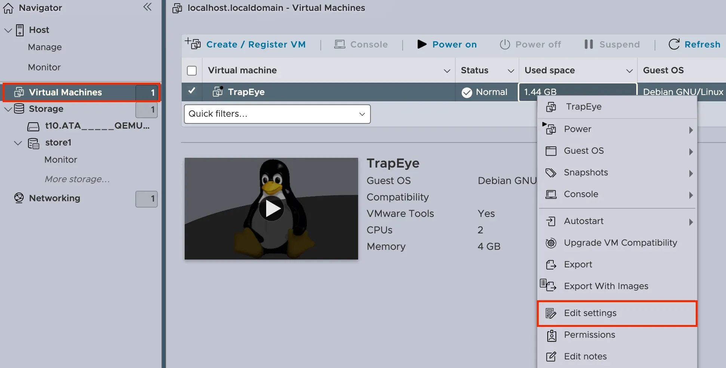Click the store1 datastore icon

point(33,143)
